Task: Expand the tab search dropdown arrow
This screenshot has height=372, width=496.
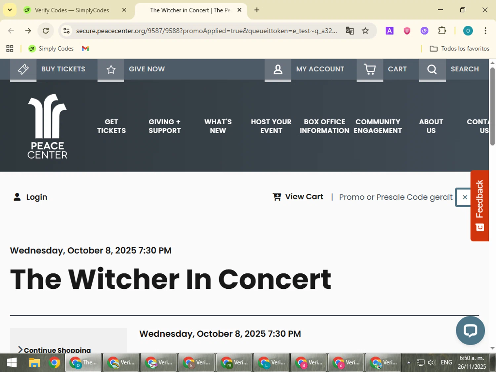Action: [10, 10]
